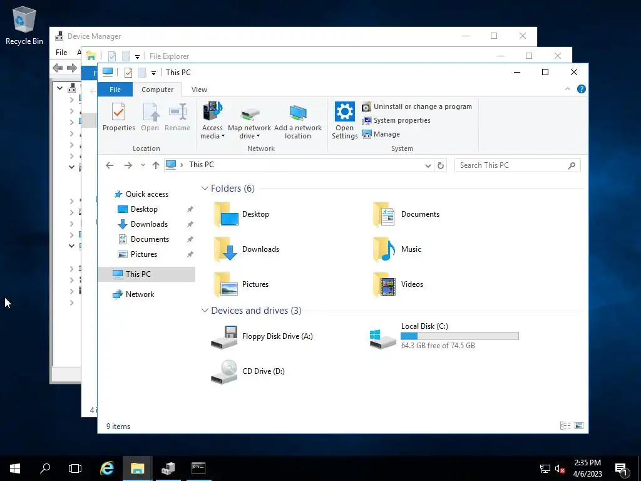Go back with the Back arrow
The height and width of the screenshot is (481, 641).
click(110, 165)
